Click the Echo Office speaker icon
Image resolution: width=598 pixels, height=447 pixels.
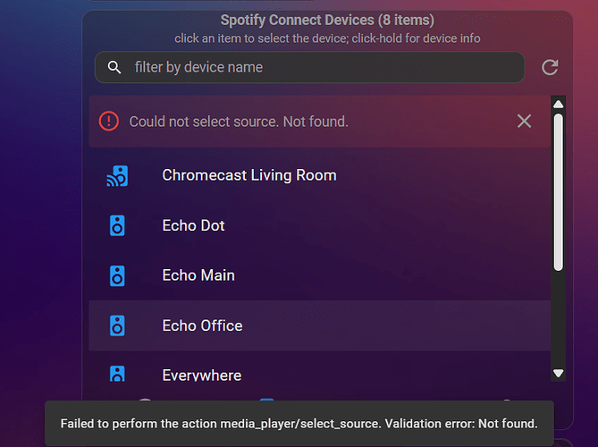pyautogui.click(x=117, y=325)
